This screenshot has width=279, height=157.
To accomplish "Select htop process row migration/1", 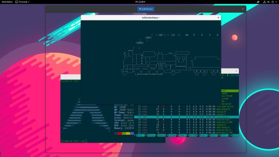I will coord(186,119).
